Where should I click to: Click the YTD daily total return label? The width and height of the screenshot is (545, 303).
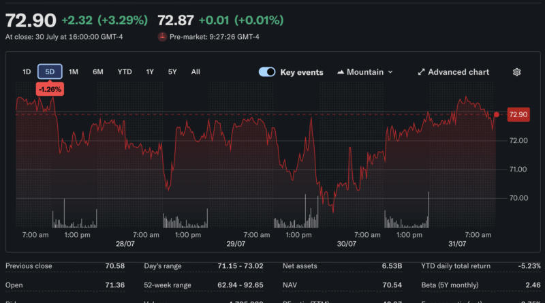[x=456, y=266]
